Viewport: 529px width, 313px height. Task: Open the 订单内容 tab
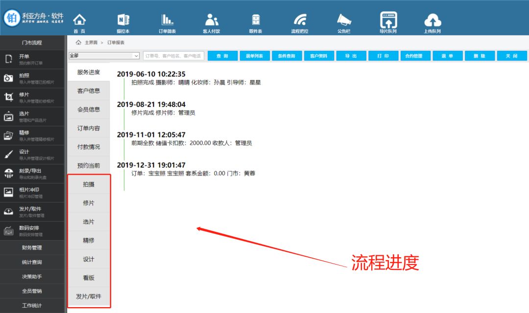[x=89, y=128]
